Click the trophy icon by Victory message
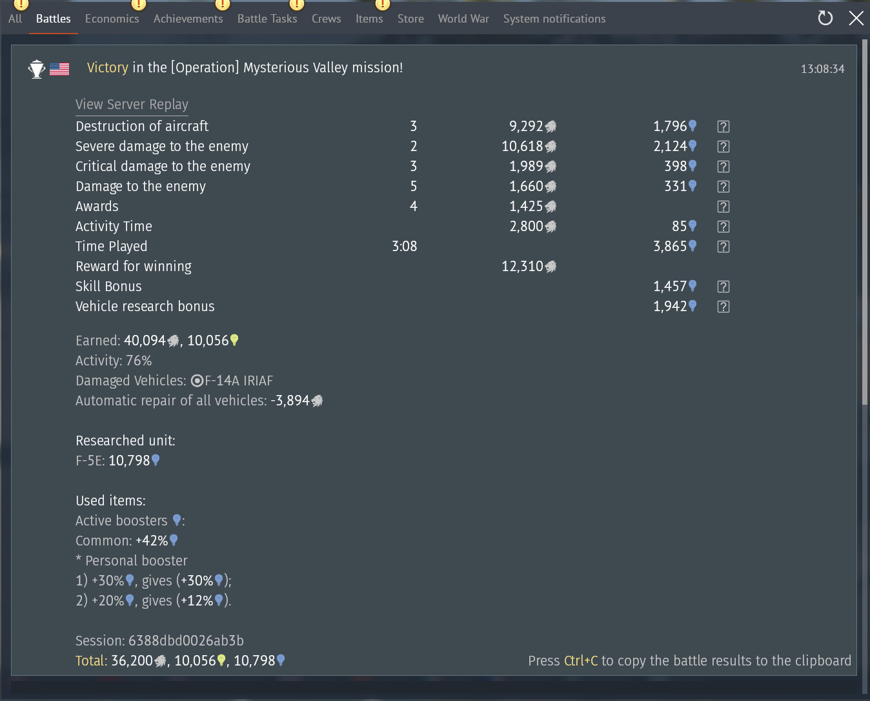The width and height of the screenshot is (870, 701). 37,68
